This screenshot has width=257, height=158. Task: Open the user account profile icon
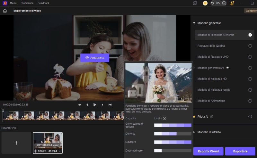[232, 3]
